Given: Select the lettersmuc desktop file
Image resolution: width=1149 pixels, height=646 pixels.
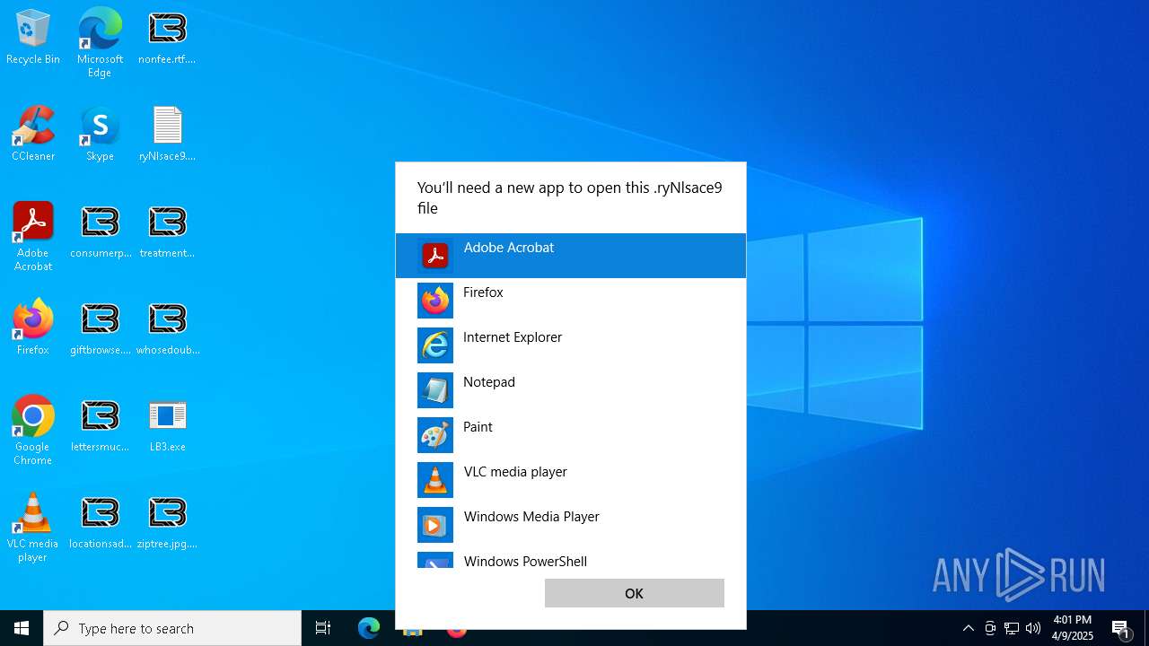Looking at the screenshot, I should [101, 425].
